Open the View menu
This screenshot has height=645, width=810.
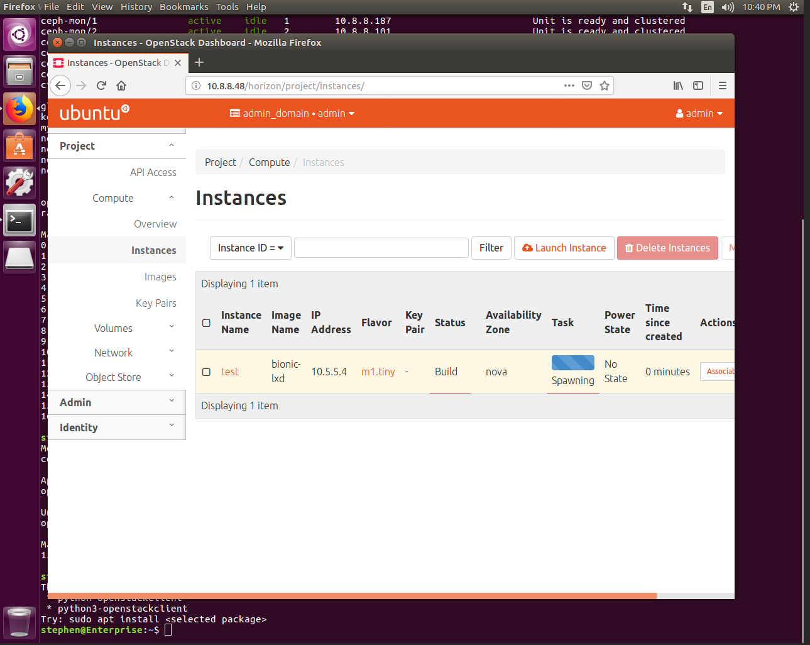coord(102,7)
